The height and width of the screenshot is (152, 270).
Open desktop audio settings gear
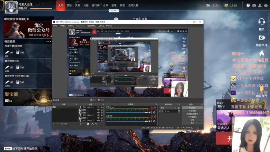click(154, 121)
